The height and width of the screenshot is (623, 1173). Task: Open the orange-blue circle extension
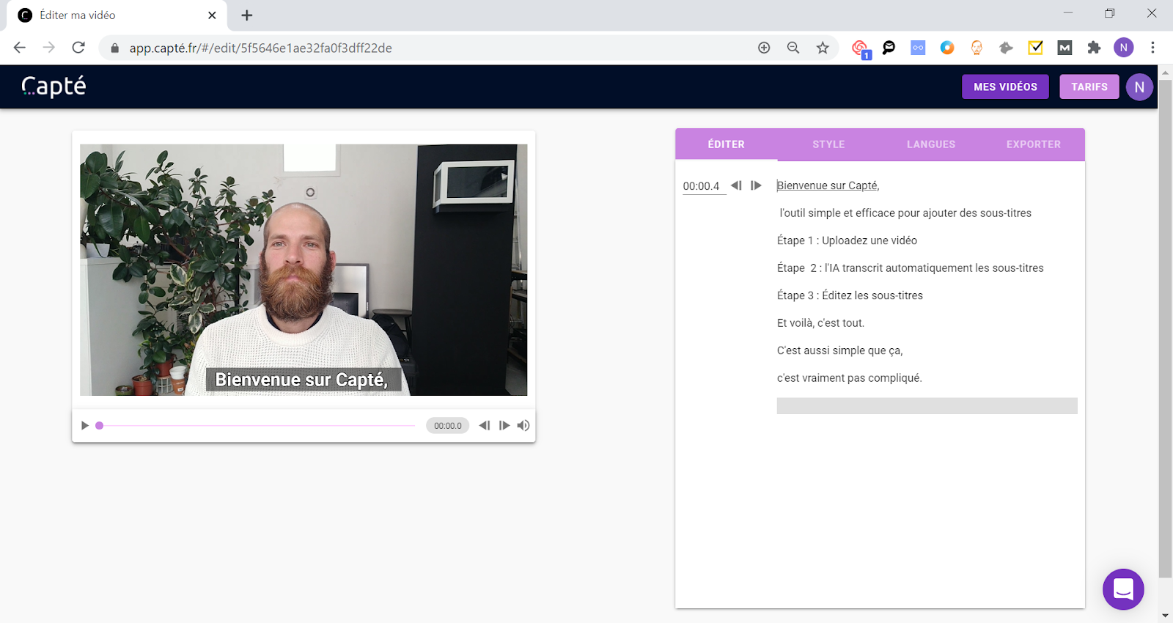[x=947, y=48]
